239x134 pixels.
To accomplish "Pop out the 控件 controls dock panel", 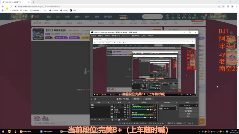I will pos(197,102).
